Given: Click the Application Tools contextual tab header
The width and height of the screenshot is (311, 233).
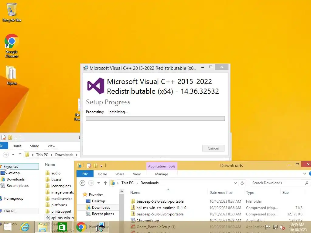Looking at the screenshot, I should pos(162,166).
